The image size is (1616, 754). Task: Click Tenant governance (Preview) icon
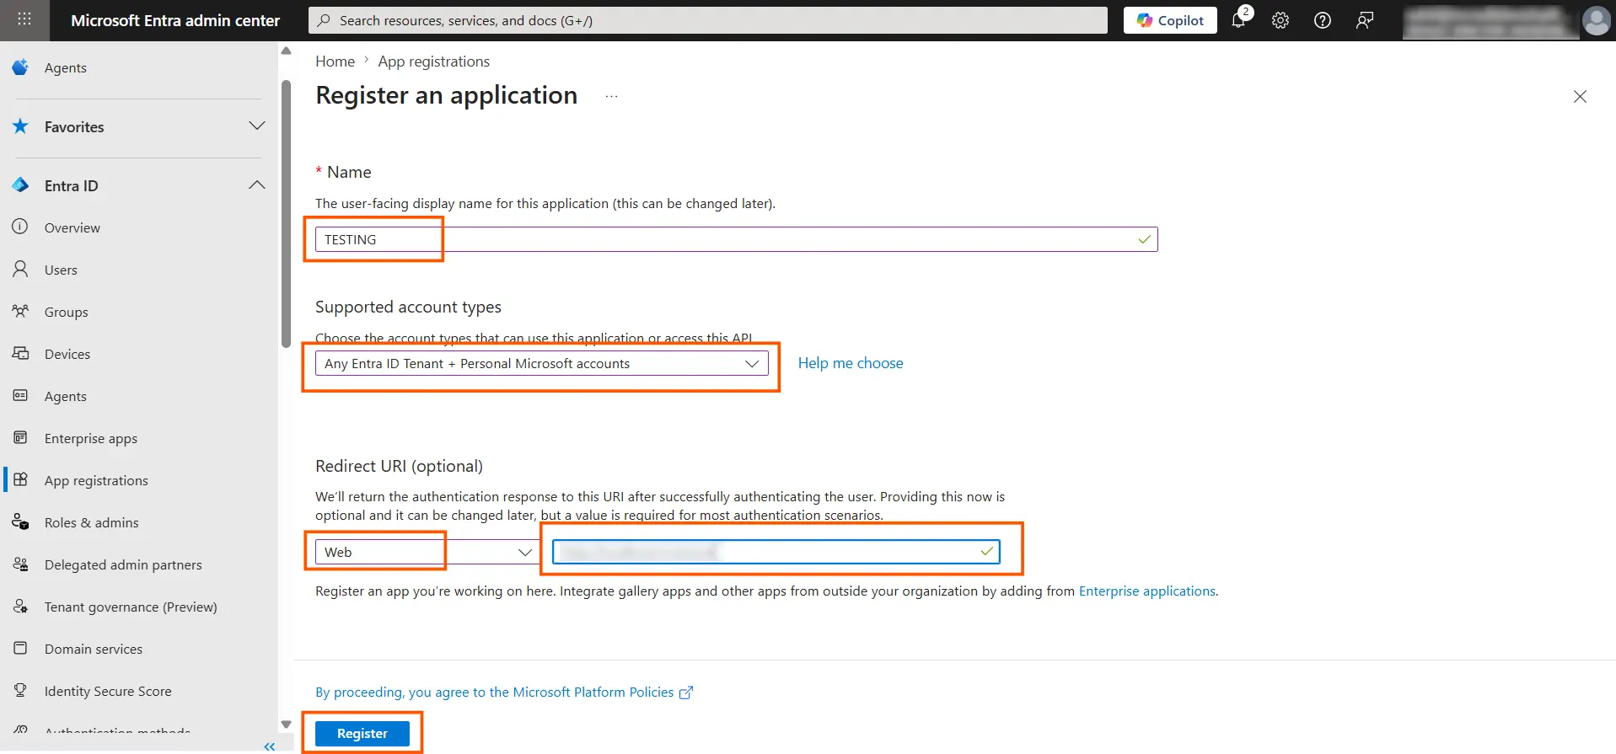pos(21,607)
